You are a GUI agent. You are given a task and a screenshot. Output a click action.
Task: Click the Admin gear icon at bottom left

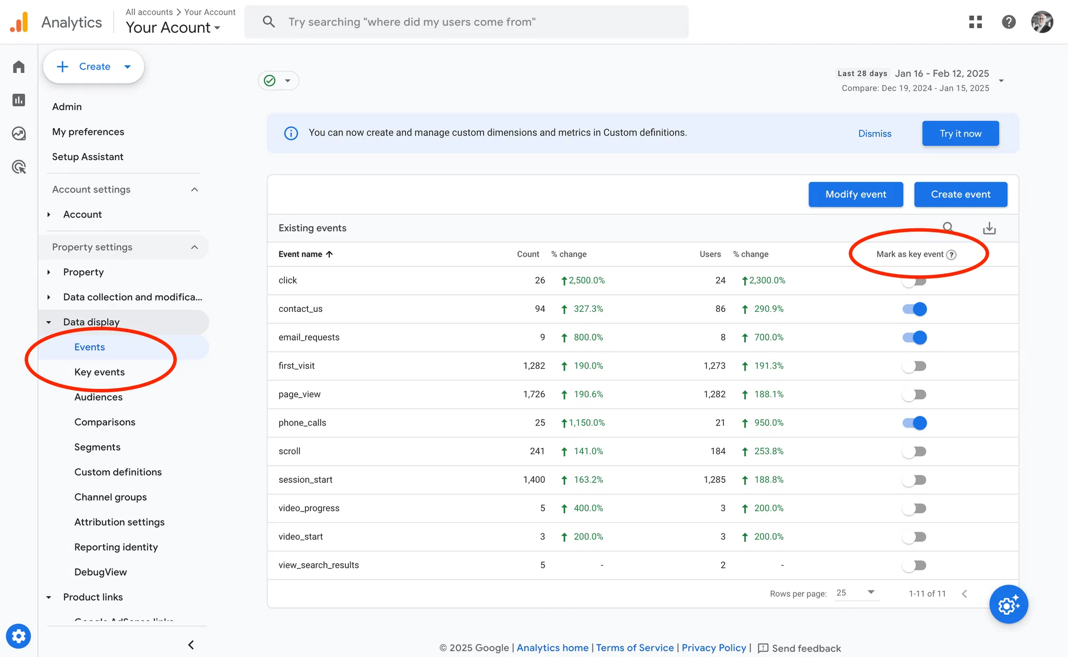coord(19,636)
